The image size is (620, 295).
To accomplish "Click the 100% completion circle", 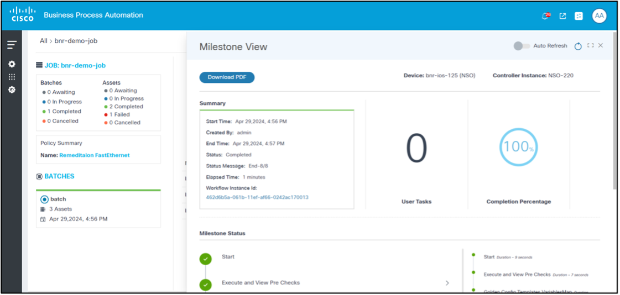I will (518, 147).
